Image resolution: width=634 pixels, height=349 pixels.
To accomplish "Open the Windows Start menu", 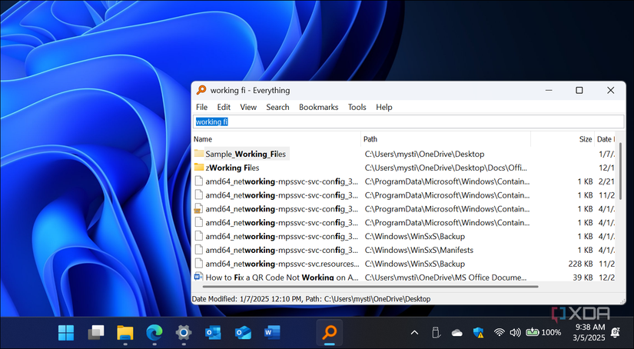I will pyautogui.click(x=66, y=333).
